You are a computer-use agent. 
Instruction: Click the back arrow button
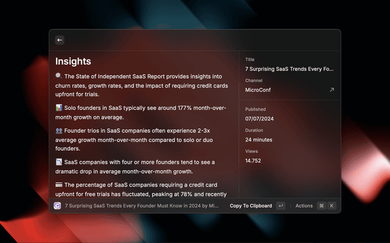click(x=60, y=40)
